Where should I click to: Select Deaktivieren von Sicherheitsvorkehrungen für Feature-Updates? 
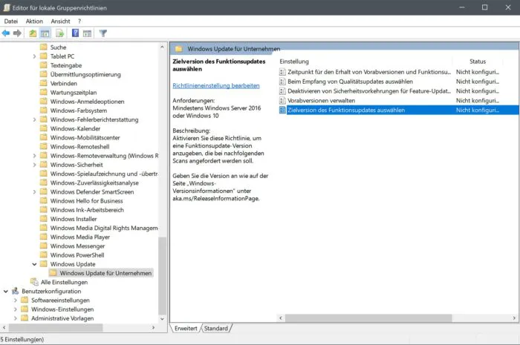pos(369,91)
